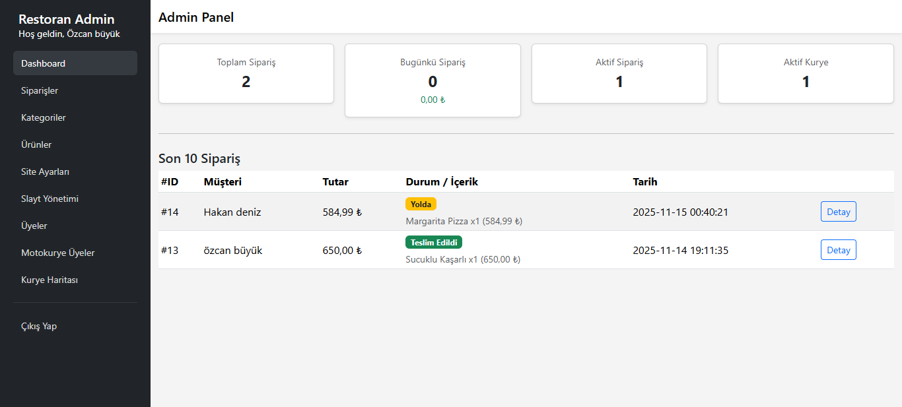Click customer name Hakan deniz

tap(232, 212)
